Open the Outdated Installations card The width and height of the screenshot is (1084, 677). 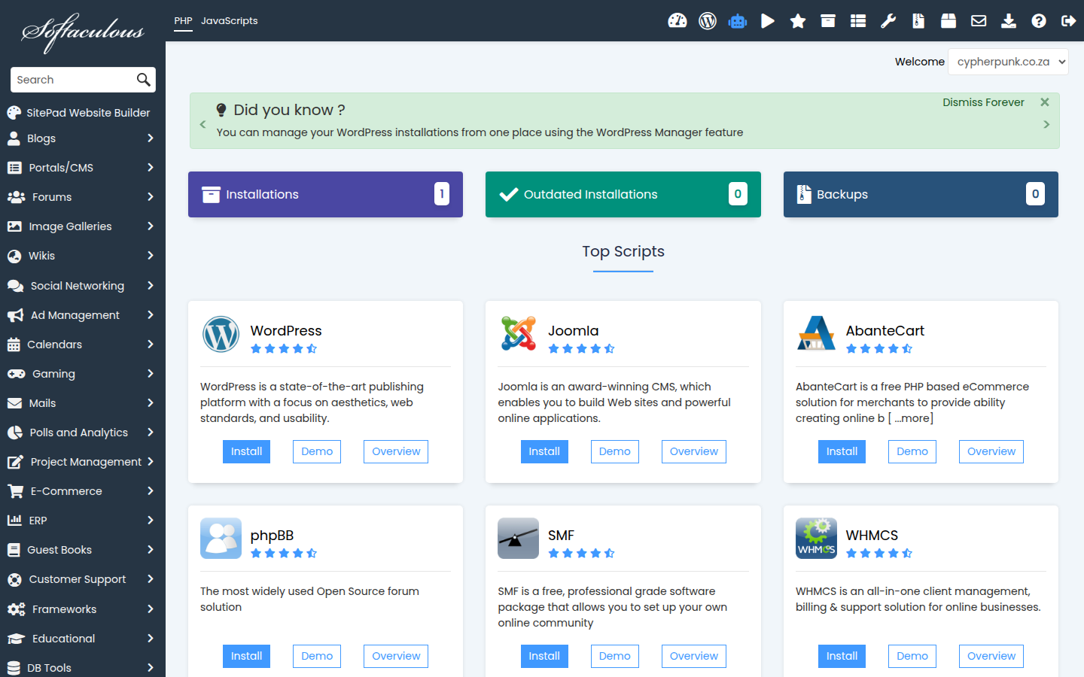[623, 194]
